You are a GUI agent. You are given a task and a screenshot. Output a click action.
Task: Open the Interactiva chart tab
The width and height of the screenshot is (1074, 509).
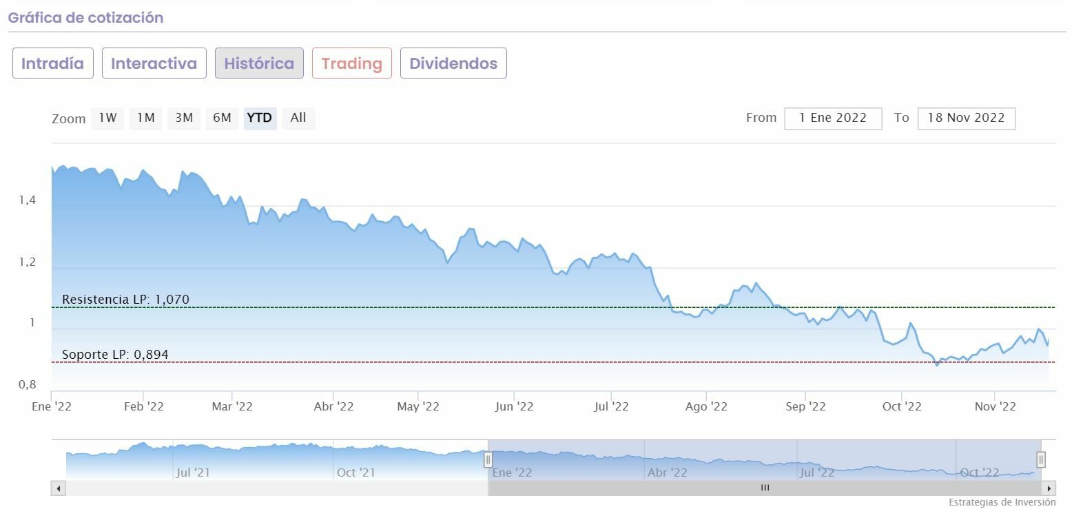[x=154, y=63]
